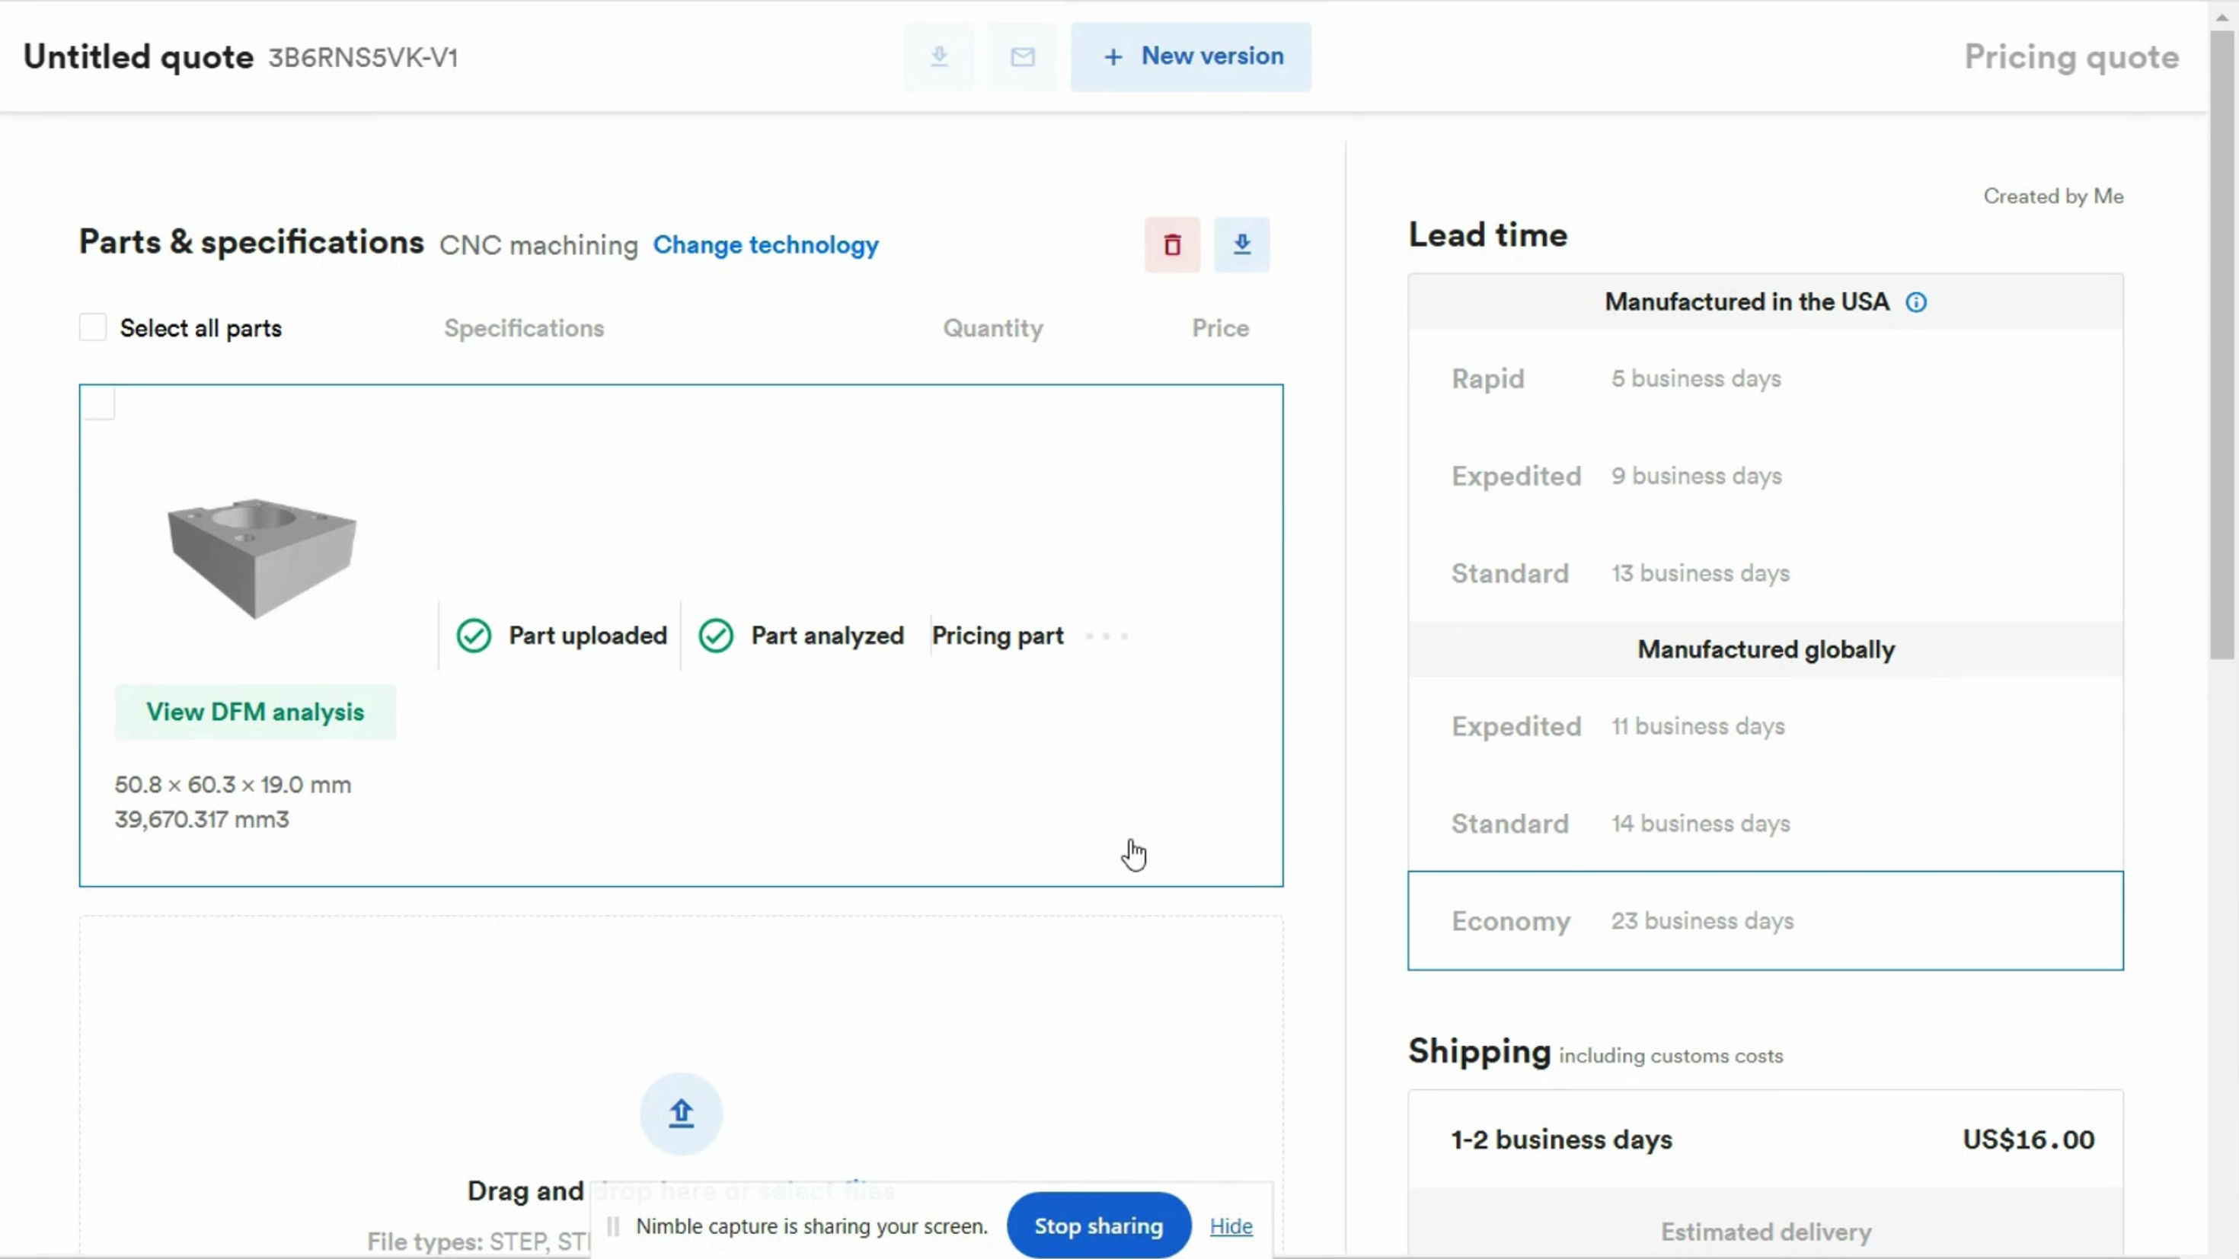
Task: Click the email envelope icon in header
Action: (x=1022, y=57)
